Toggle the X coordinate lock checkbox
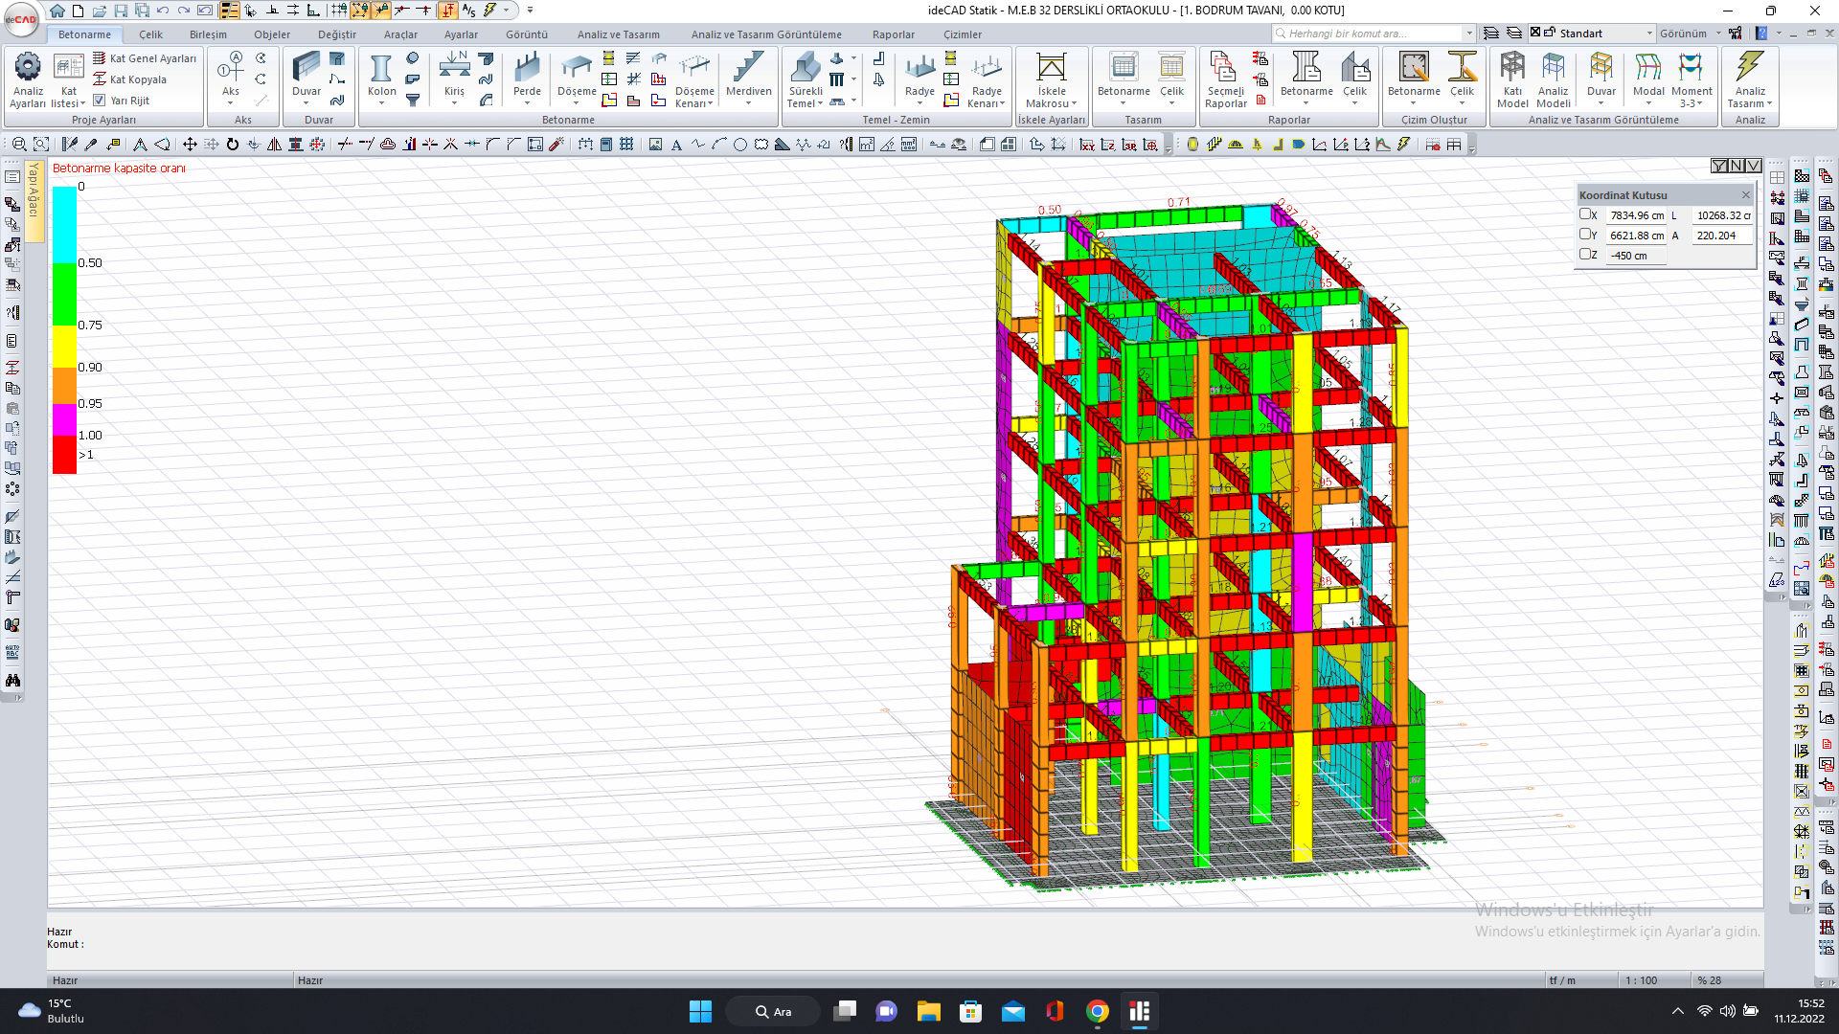The height and width of the screenshot is (1034, 1839). pyautogui.click(x=1585, y=214)
